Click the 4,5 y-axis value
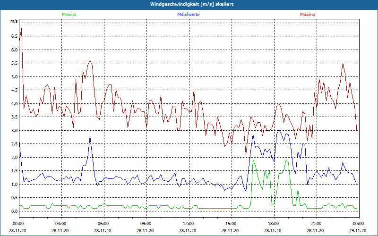378x236 pixels. point(14,90)
